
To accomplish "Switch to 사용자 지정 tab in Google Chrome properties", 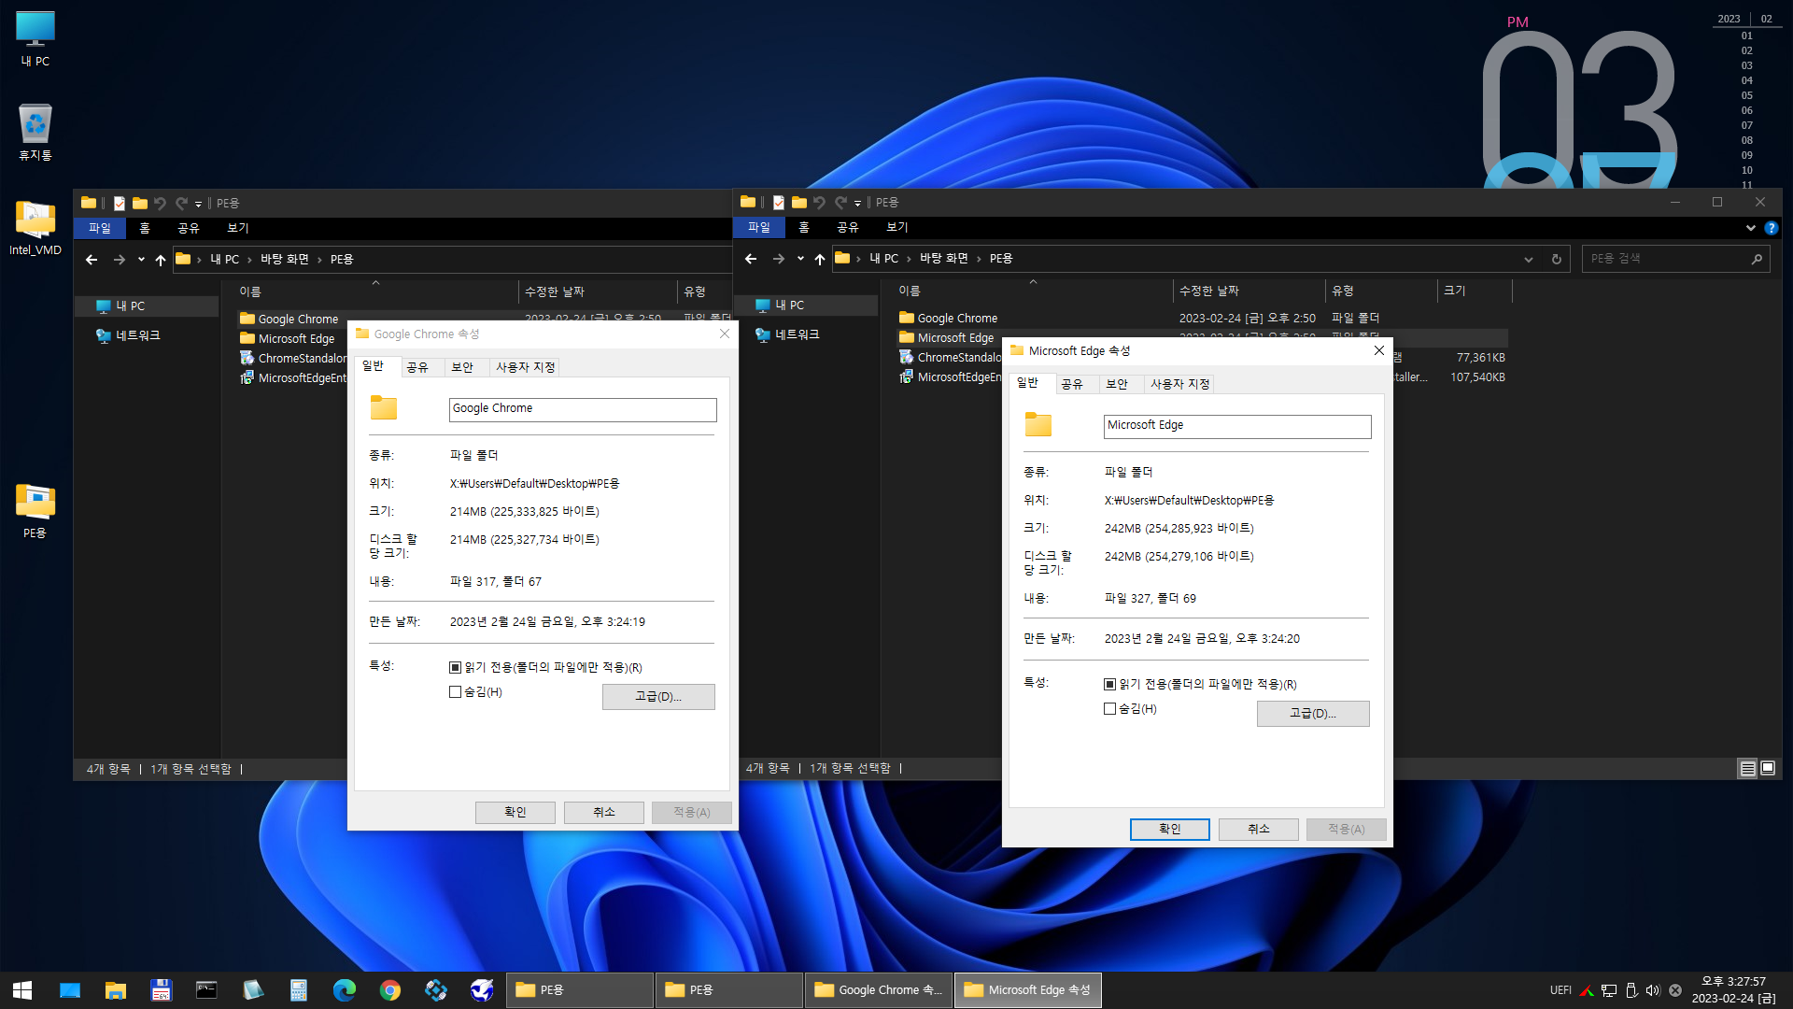I will pos(526,367).
